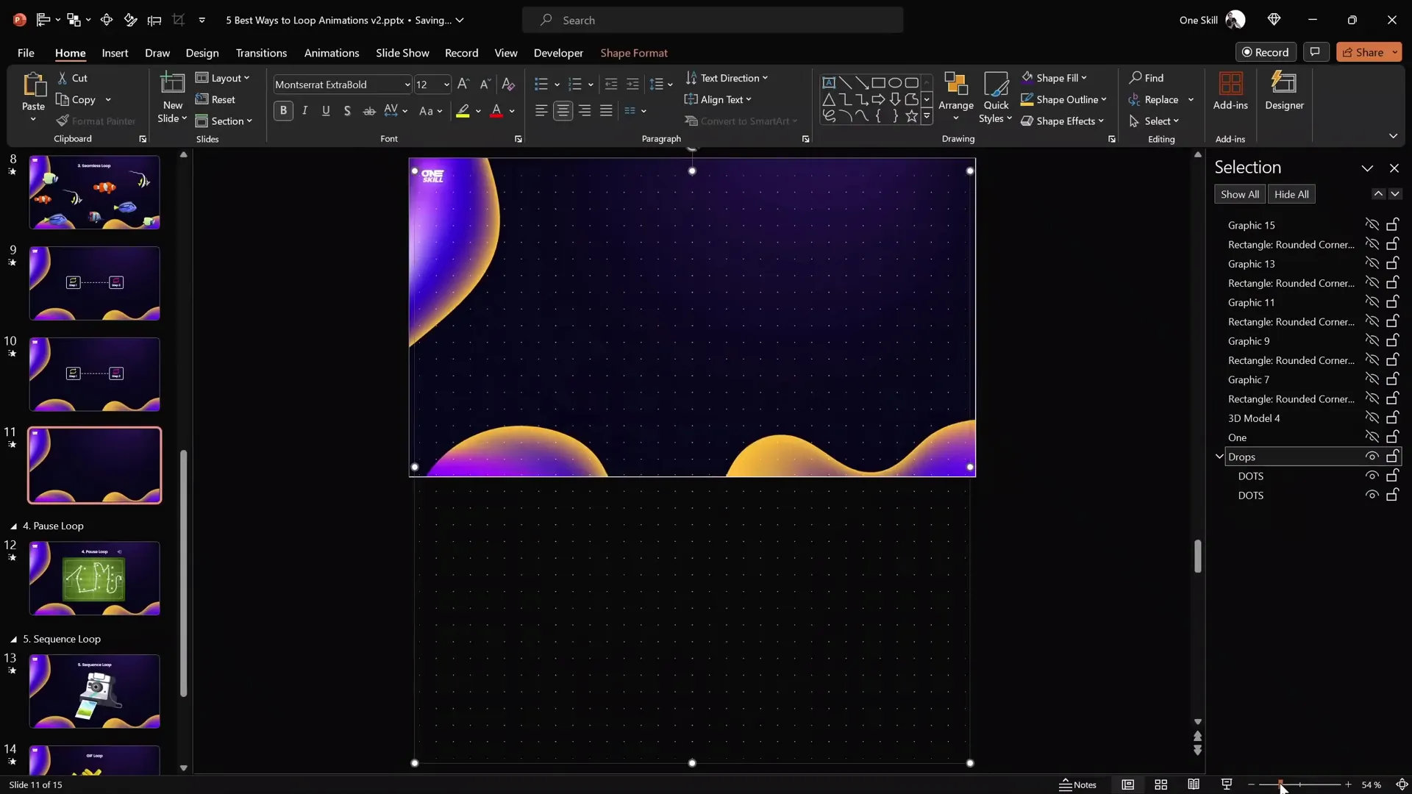Align text left
Viewport: 1412px width, 794px height.
click(541, 110)
